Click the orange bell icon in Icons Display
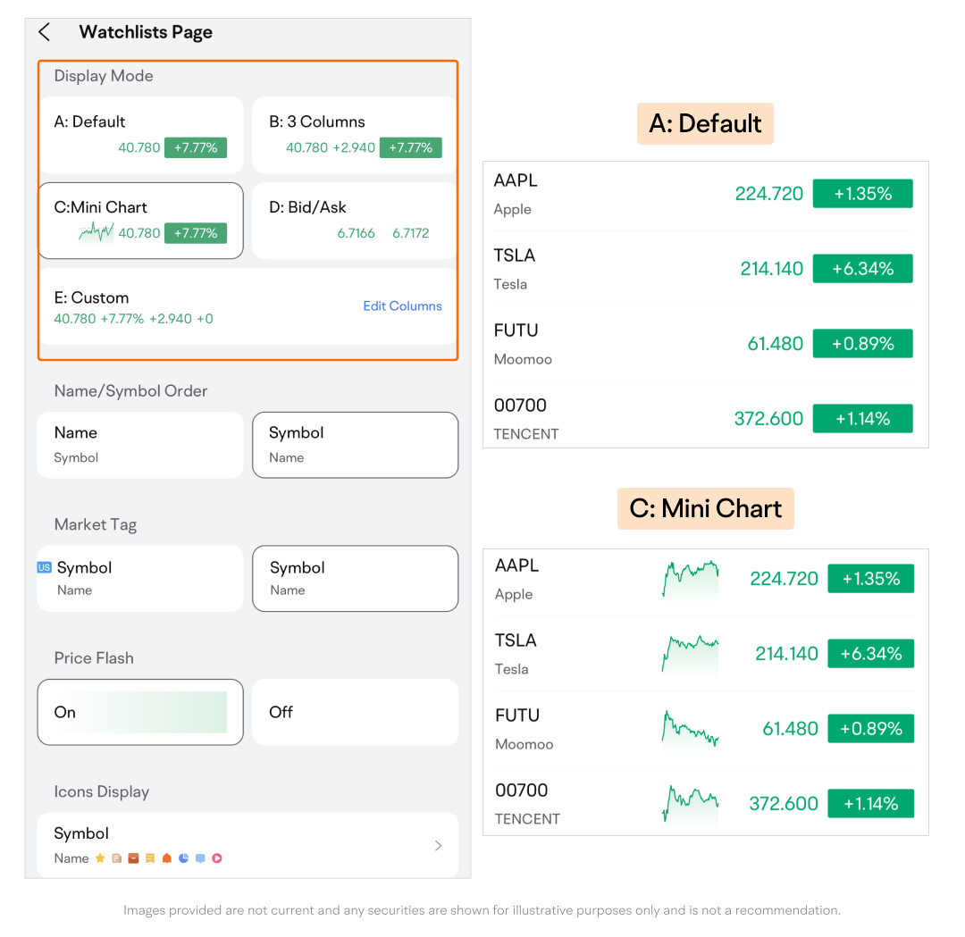 167,858
